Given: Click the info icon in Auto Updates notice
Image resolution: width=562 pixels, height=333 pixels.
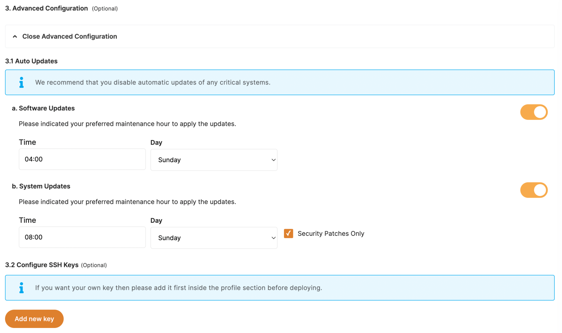Looking at the screenshot, I should [21, 82].
